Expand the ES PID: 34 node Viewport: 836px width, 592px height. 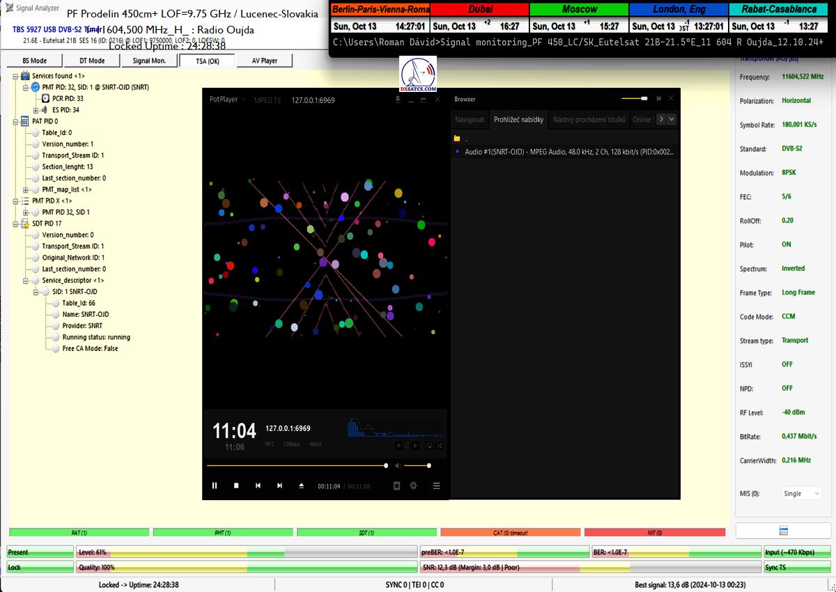(36, 110)
